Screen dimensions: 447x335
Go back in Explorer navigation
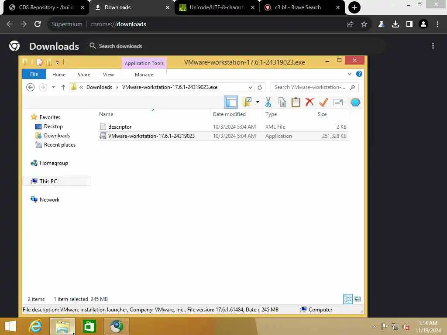pos(30,87)
